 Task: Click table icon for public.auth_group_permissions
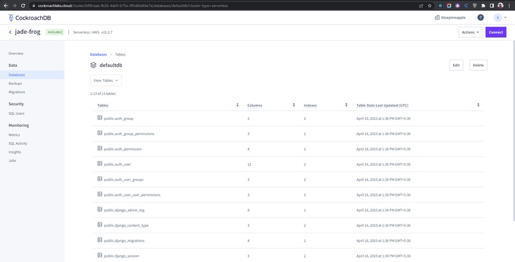pyautogui.click(x=100, y=133)
